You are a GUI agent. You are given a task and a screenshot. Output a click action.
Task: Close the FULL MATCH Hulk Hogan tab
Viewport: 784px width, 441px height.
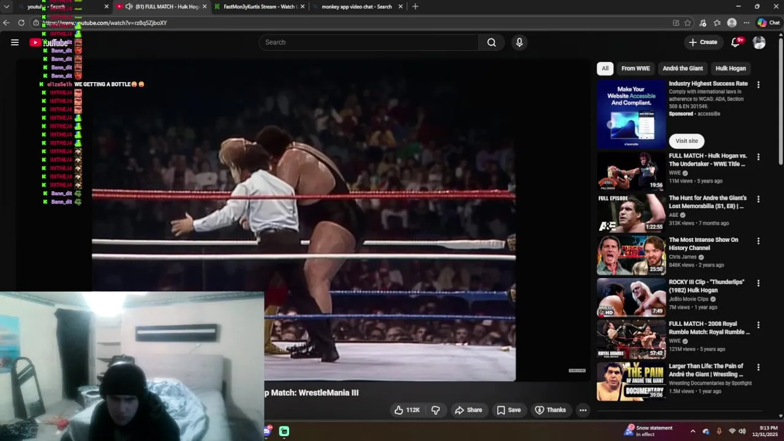tap(205, 6)
